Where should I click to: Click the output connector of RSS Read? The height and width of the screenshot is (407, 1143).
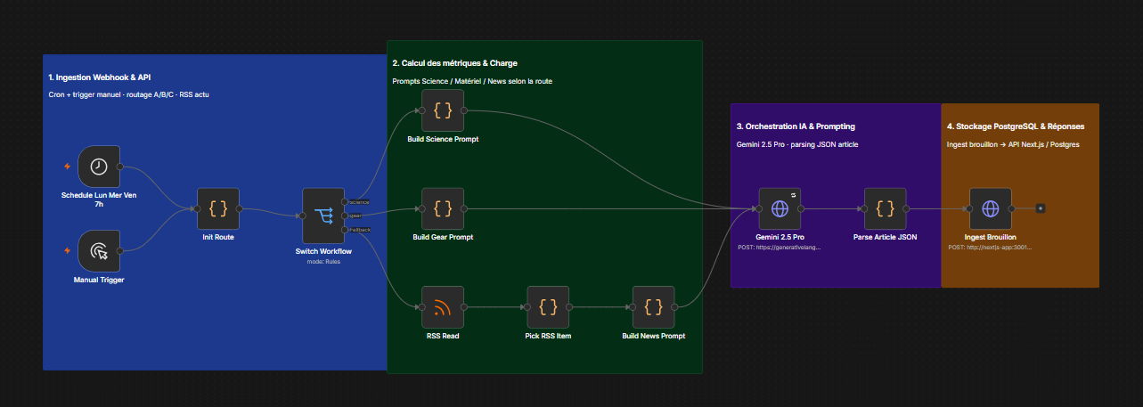click(x=464, y=307)
